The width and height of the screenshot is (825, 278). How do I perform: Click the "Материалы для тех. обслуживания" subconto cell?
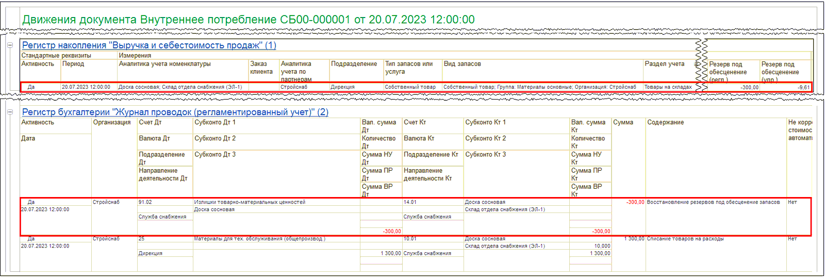click(259, 239)
